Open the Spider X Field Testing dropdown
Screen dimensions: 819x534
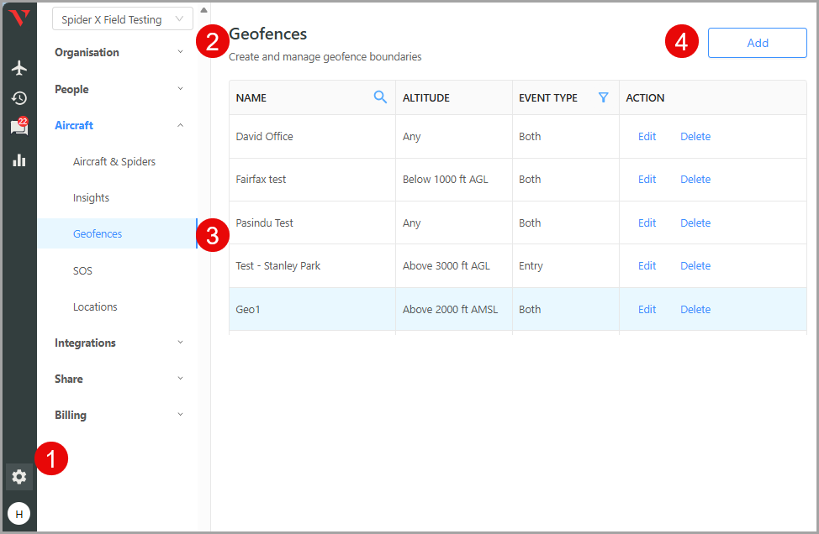point(123,19)
